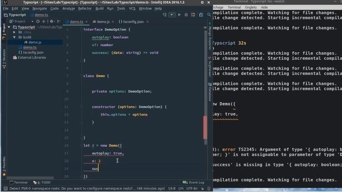Toggle the SvgViewer side panel

(209, 67)
